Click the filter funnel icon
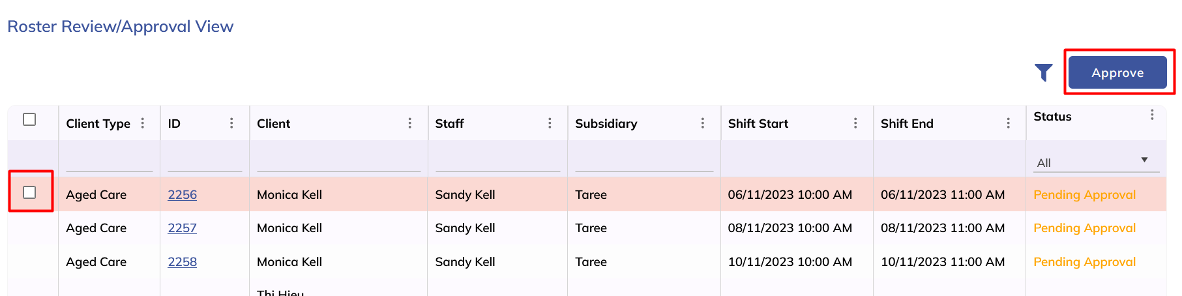Image resolution: width=1182 pixels, height=296 pixels. (1044, 72)
